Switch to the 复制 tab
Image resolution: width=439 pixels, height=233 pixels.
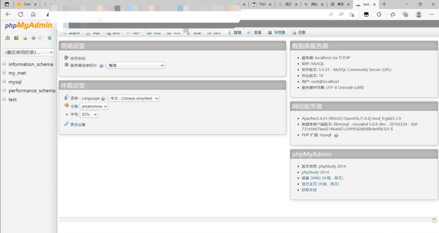pyautogui.click(x=235, y=33)
